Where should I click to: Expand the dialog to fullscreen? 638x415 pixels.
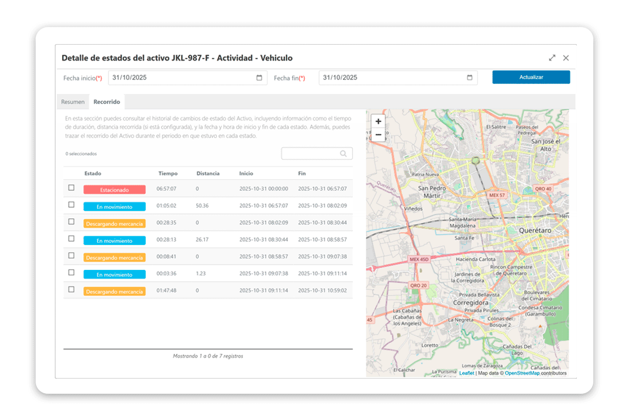pos(552,58)
